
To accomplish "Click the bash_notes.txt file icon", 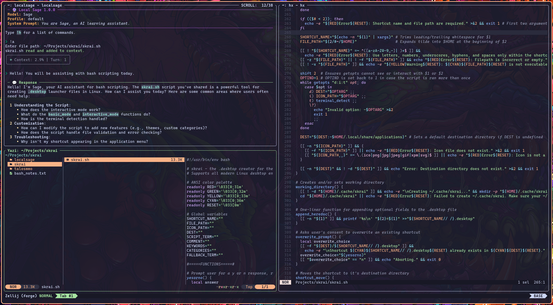I will [x=11, y=173].
